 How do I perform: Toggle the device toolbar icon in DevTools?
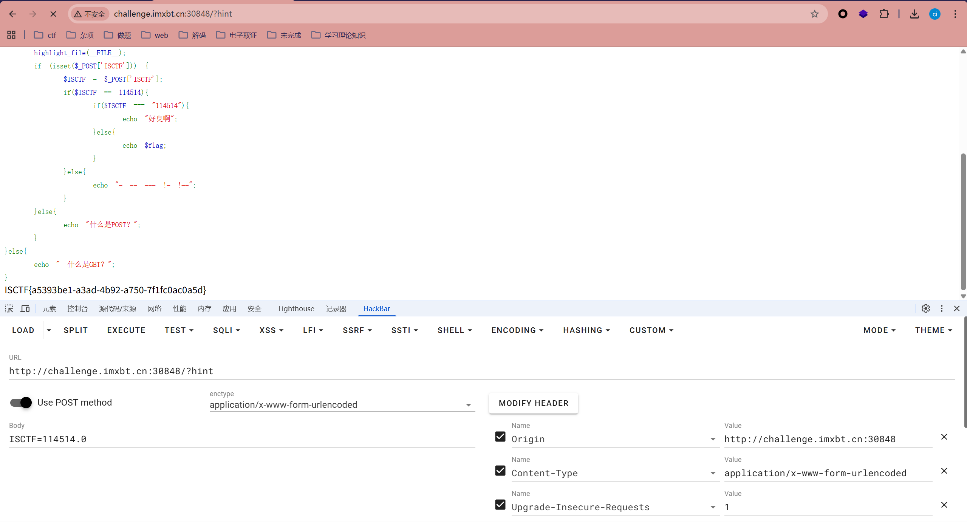[x=25, y=308]
